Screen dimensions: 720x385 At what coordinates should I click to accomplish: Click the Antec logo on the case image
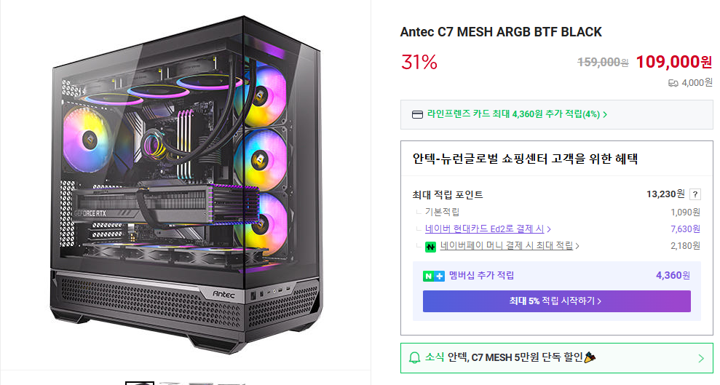(223, 295)
